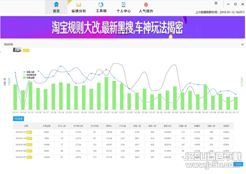
Task: Open the 首页 home tab
Action: [56, 8]
